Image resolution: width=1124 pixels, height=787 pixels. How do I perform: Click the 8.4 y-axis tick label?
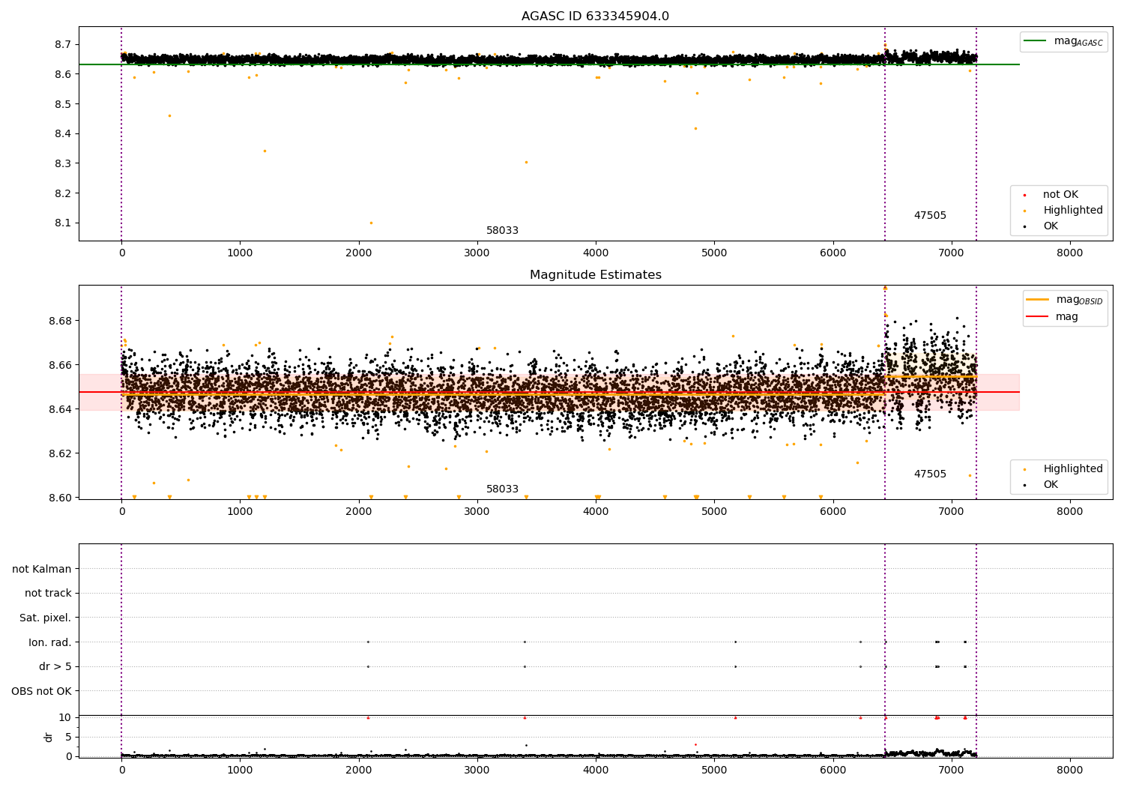click(x=63, y=134)
